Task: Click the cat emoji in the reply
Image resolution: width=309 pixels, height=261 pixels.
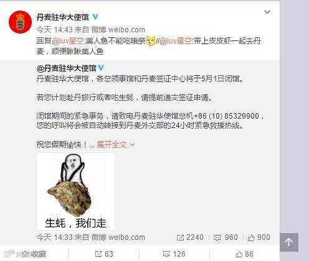Action: point(151,41)
